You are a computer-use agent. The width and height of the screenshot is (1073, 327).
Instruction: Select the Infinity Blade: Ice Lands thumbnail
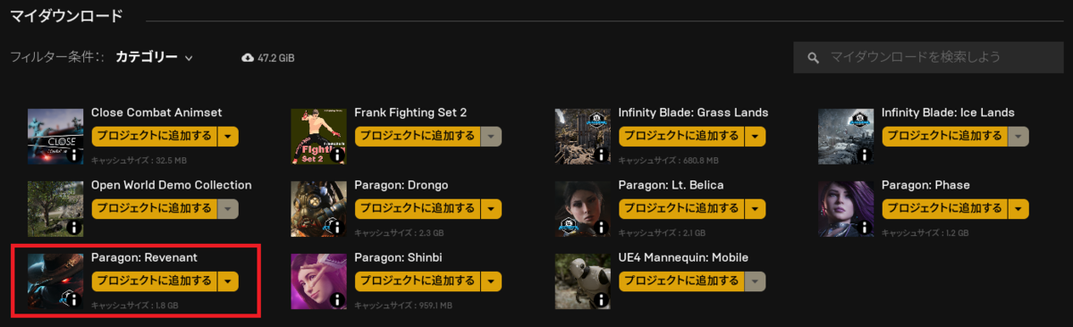[846, 136]
